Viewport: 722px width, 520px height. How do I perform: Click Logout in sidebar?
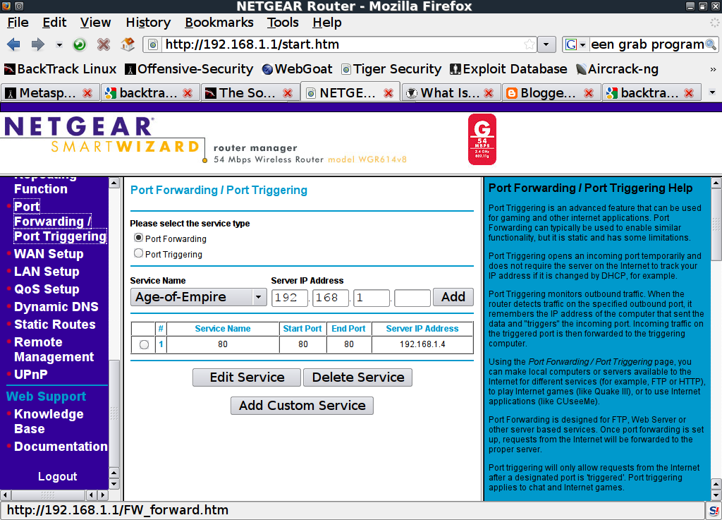[58, 476]
